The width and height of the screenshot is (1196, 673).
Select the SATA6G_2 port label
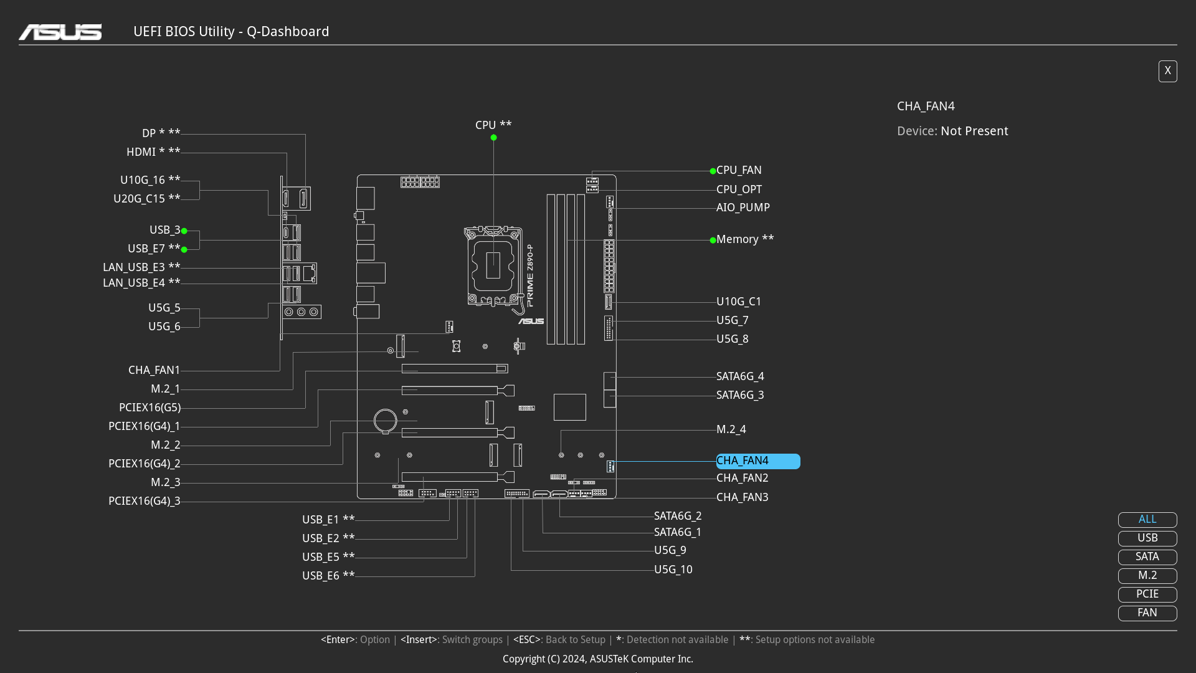pyautogui.click(x=678, y=516)
